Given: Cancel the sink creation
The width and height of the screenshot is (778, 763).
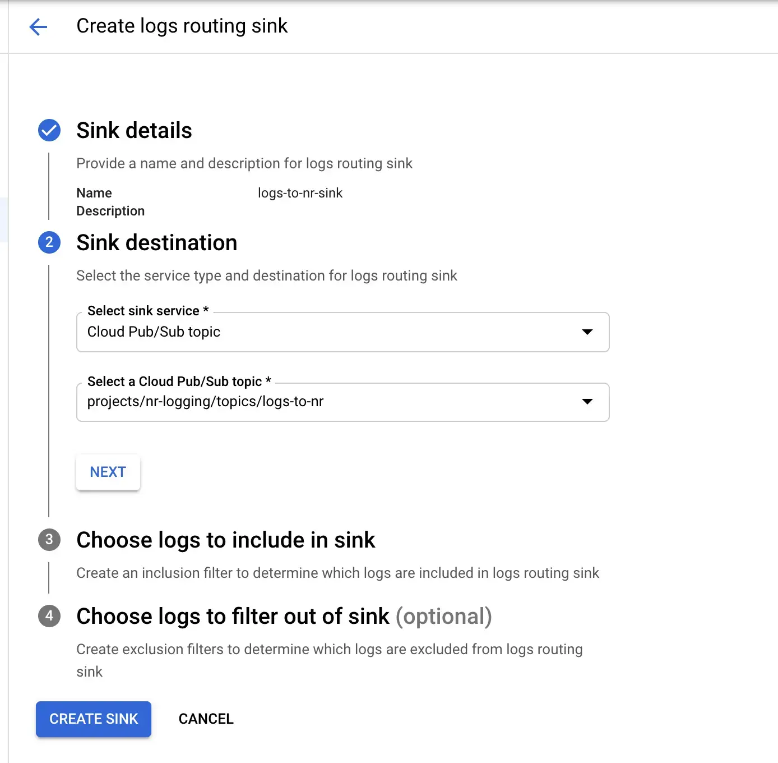Looking at the screenshot, I should point(206,719).
